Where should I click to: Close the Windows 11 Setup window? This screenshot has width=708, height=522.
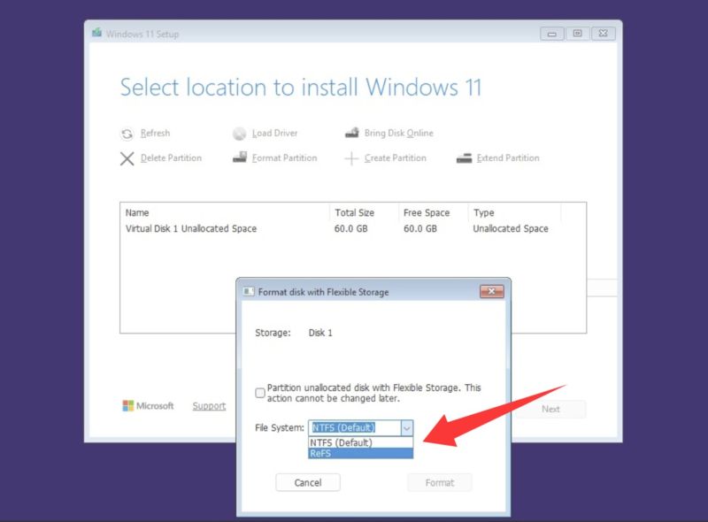click(x=604, y=34)
